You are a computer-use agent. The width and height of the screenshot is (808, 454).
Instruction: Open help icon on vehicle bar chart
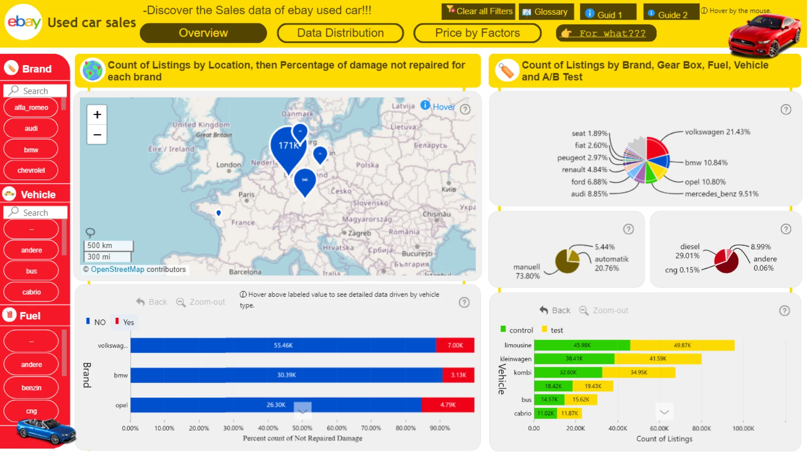[x=784, y=311]
